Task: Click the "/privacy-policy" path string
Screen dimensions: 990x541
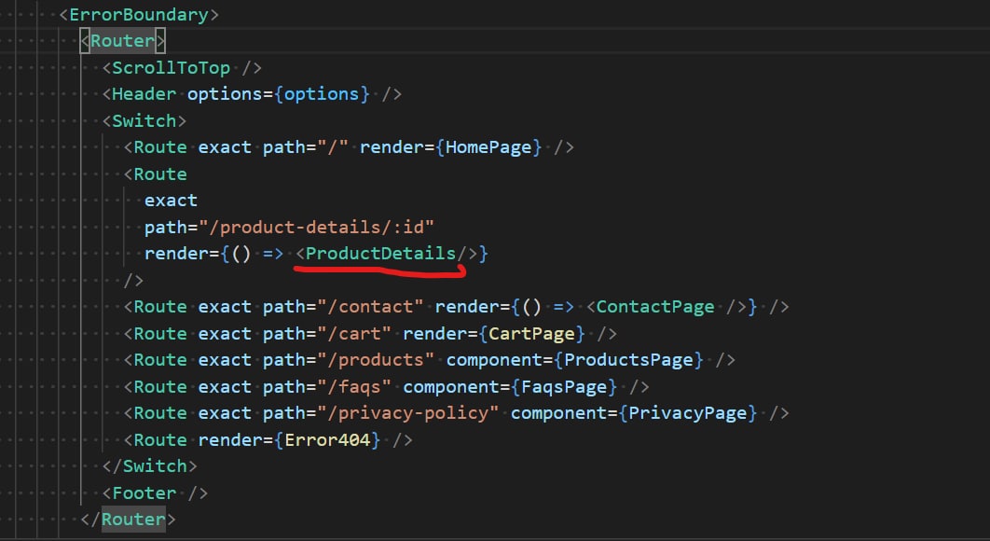Action: [x=408, y=412]
